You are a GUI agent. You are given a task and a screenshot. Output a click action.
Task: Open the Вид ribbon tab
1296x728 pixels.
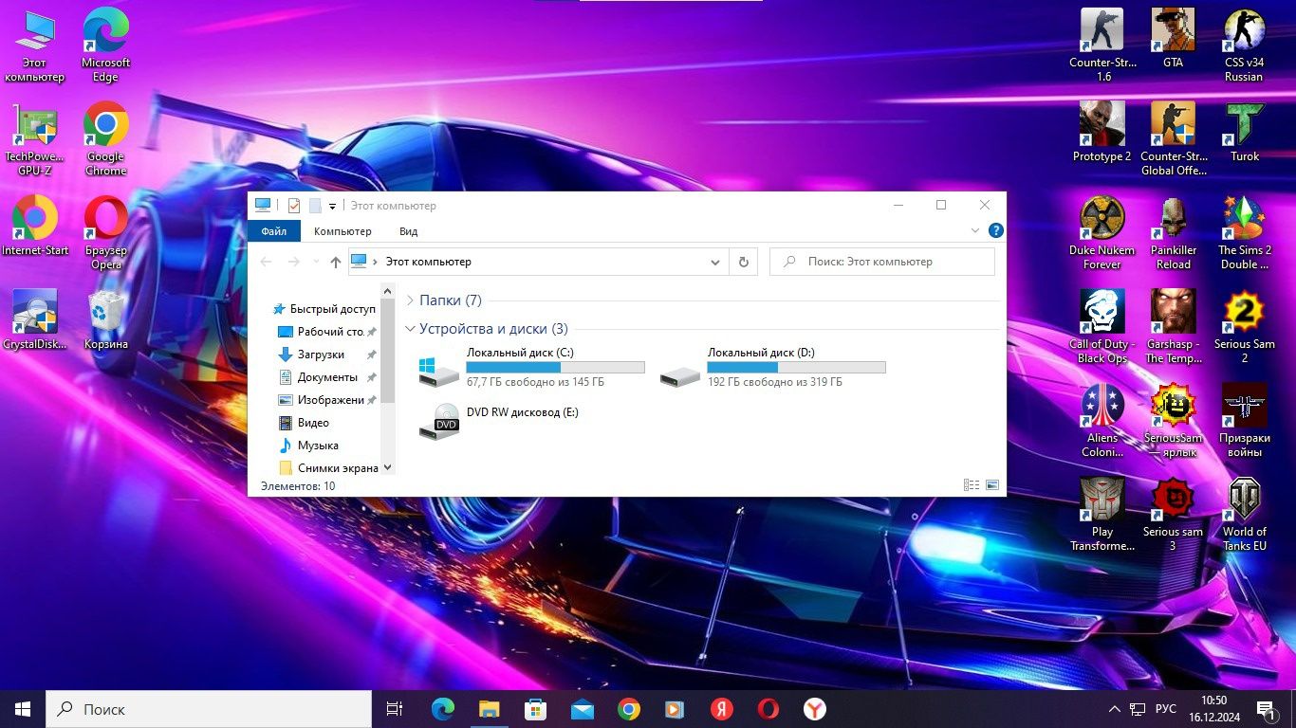tap(408, 230)
